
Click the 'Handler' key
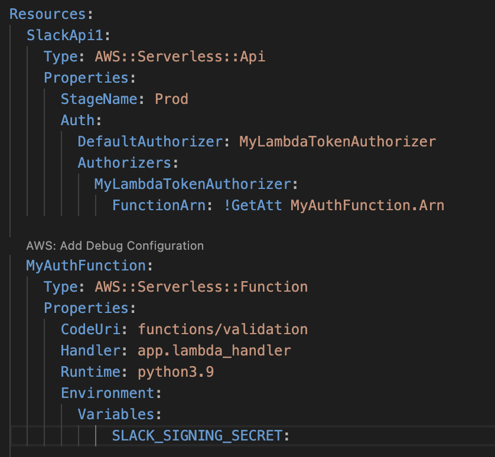tap(90, 351)
